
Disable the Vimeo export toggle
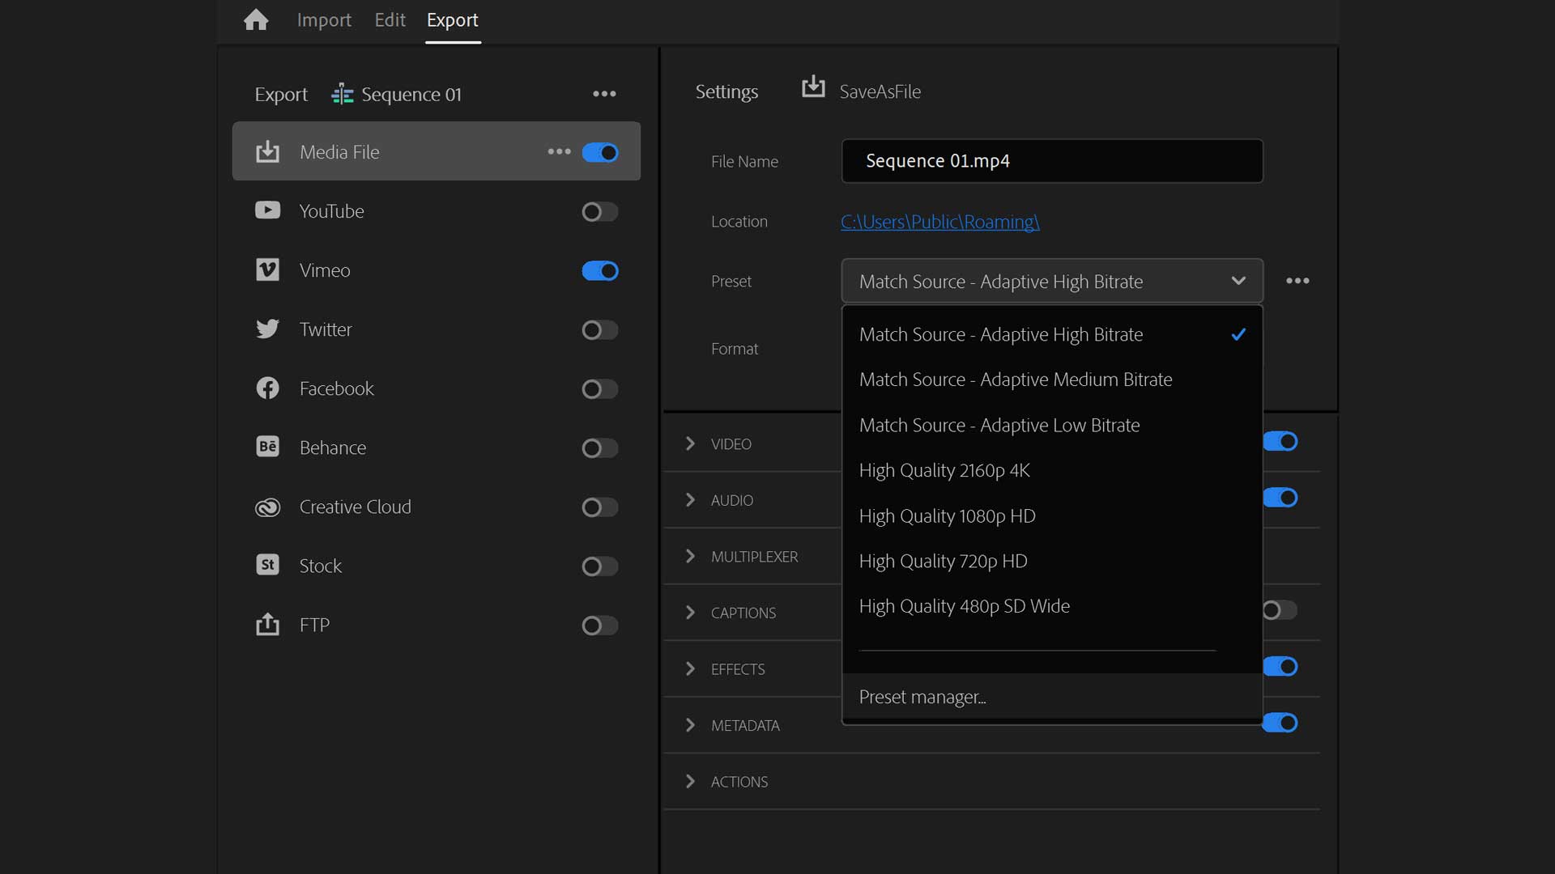click(599, 271)
